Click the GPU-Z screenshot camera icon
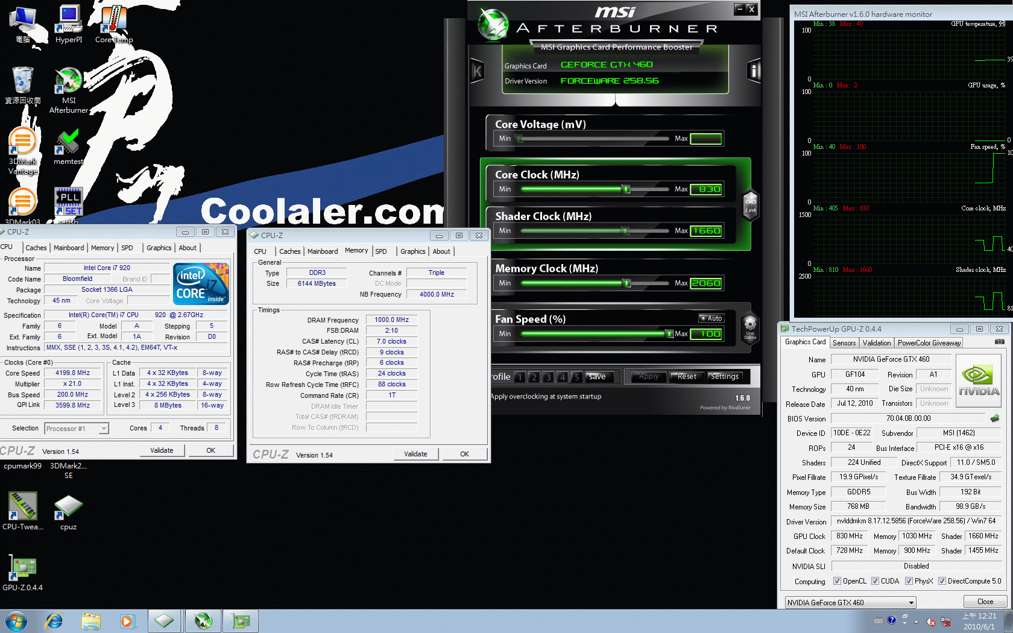 pos(999,342)
